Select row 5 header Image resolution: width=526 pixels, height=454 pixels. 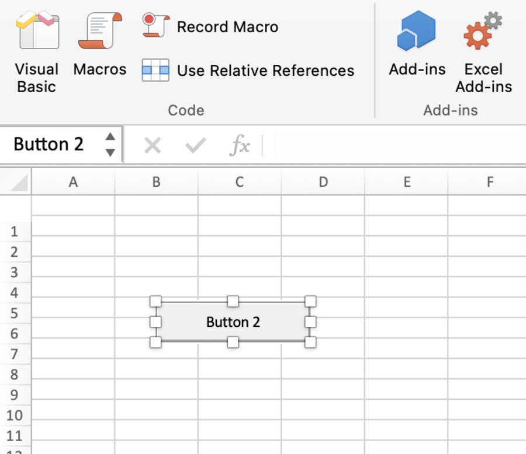(15, 313)
